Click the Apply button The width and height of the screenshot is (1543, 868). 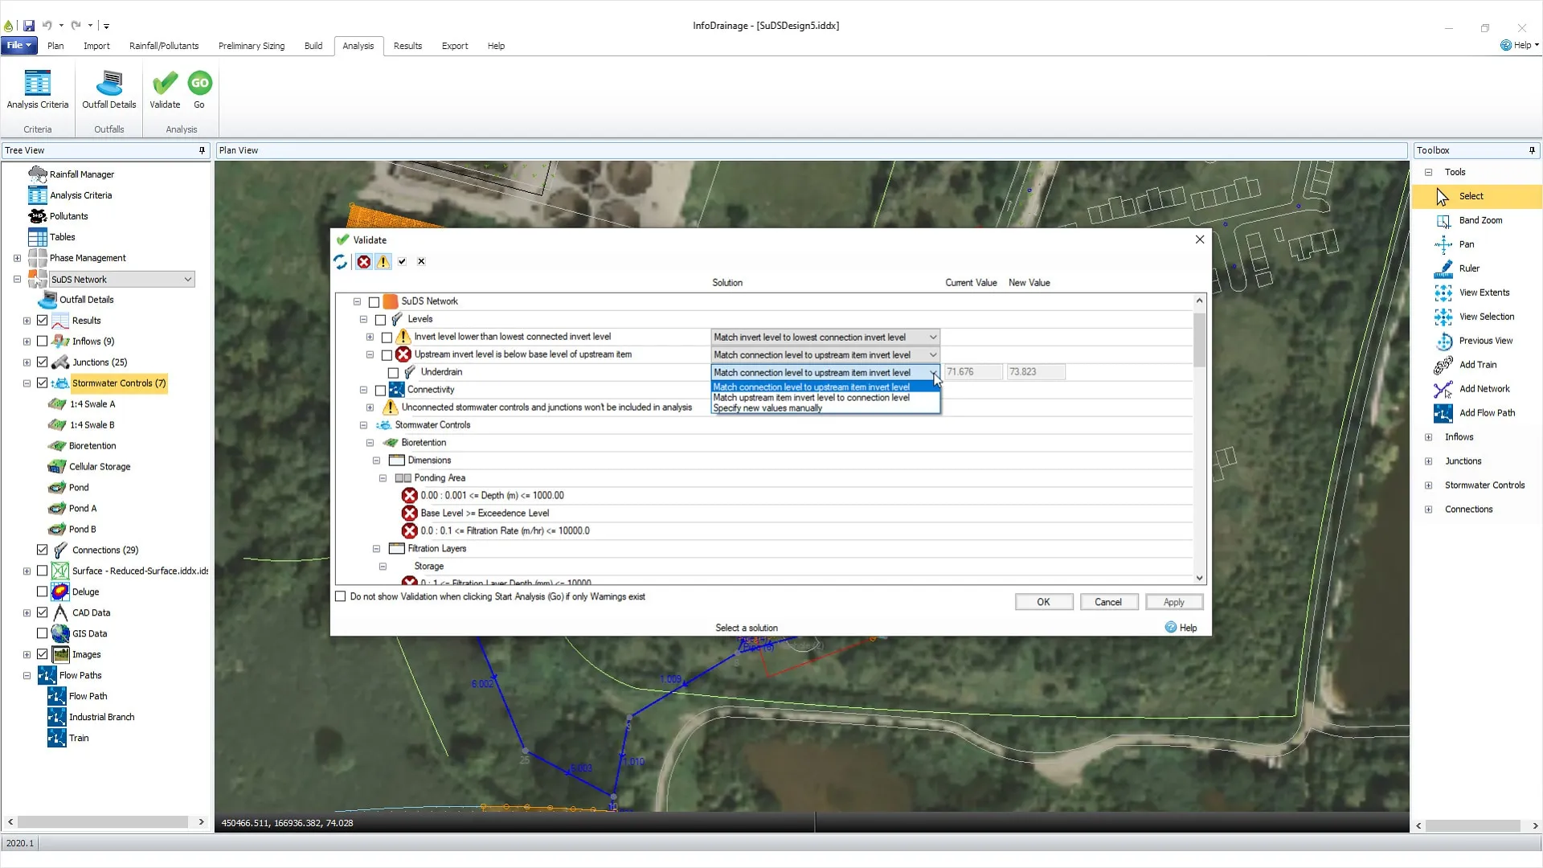point(1173,602)
